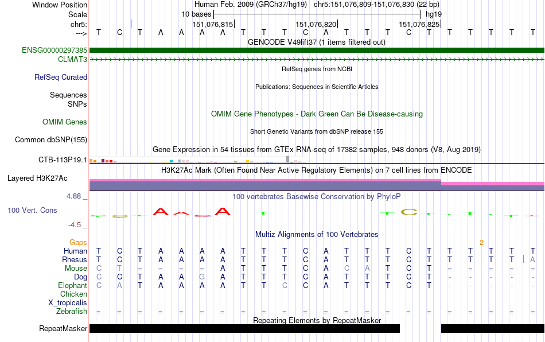Open the CTB-113P19.1 GTEx label

[63, 160]
